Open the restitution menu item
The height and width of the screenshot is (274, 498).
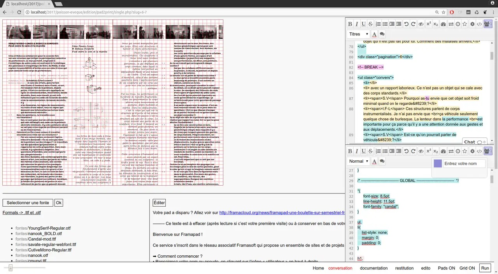404,268
